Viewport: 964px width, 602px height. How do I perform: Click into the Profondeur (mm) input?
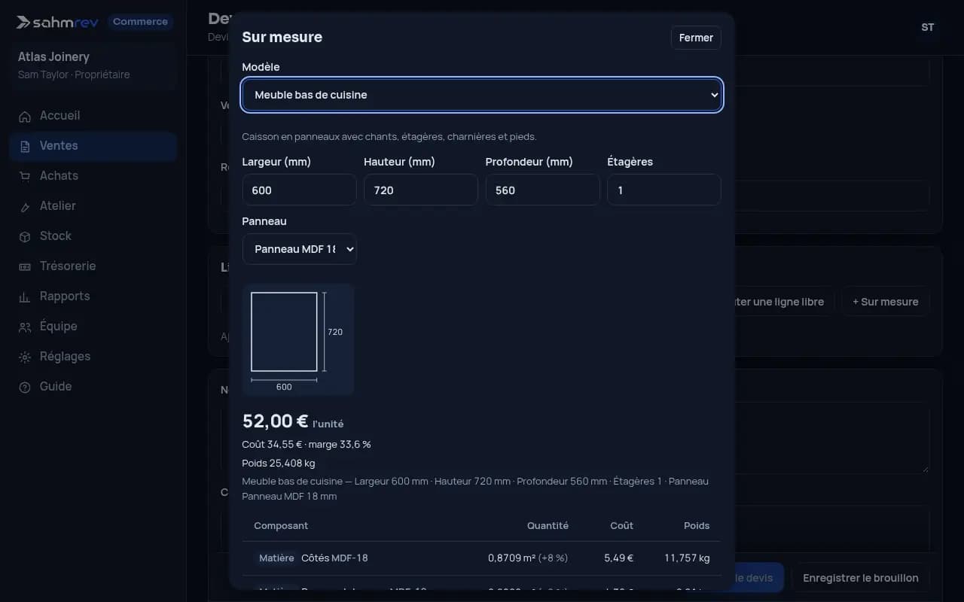pyautogui.click(x=542, y=190)
